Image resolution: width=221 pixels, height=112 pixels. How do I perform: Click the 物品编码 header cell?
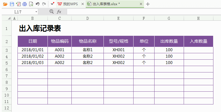(59, 41)
